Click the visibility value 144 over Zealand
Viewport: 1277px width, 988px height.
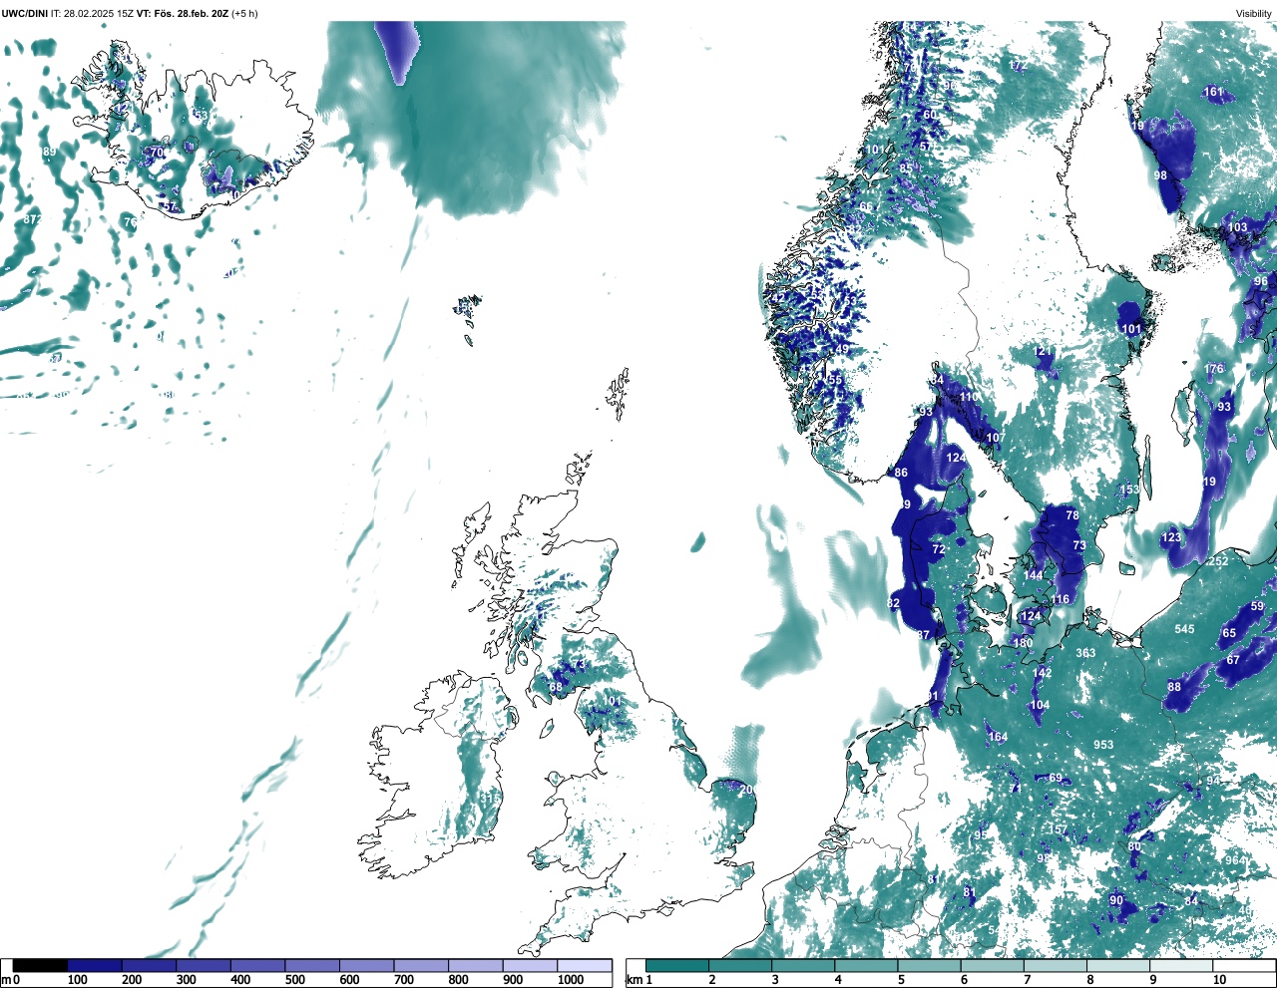pos(1033,575)
